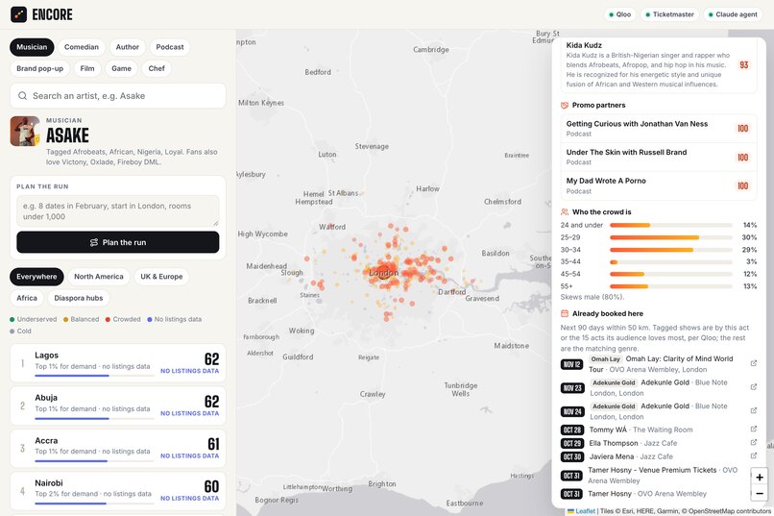Zoom in on the map
This screenshot has width=774, height=516.
tap(760, 477)
